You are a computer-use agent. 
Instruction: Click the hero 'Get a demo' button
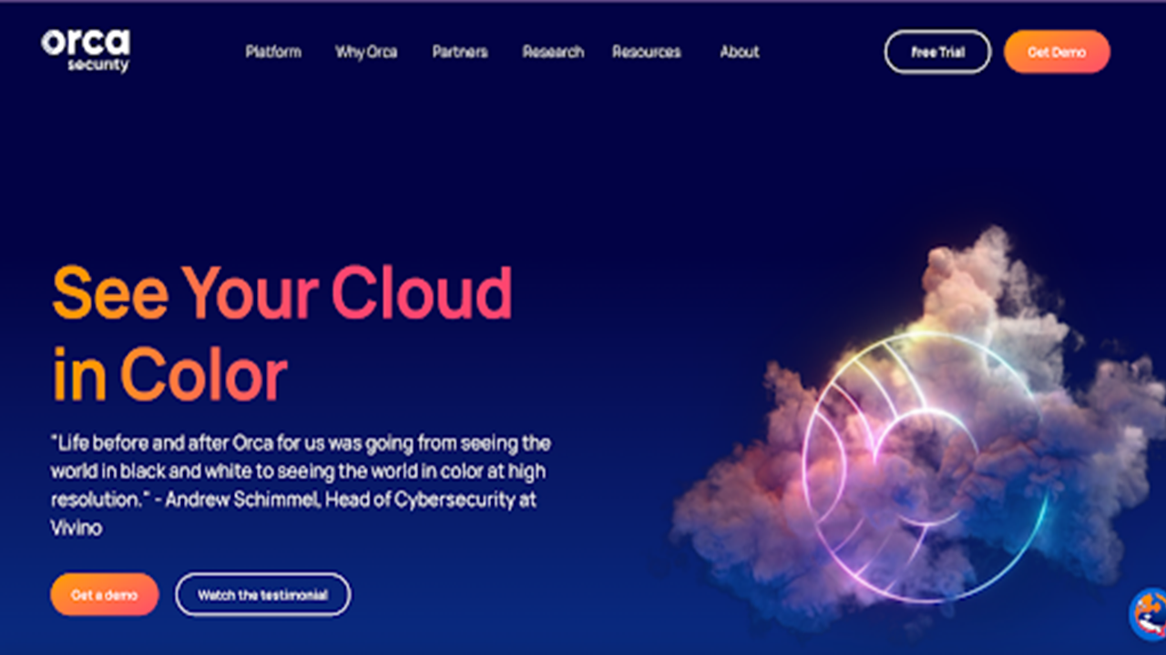105,595
